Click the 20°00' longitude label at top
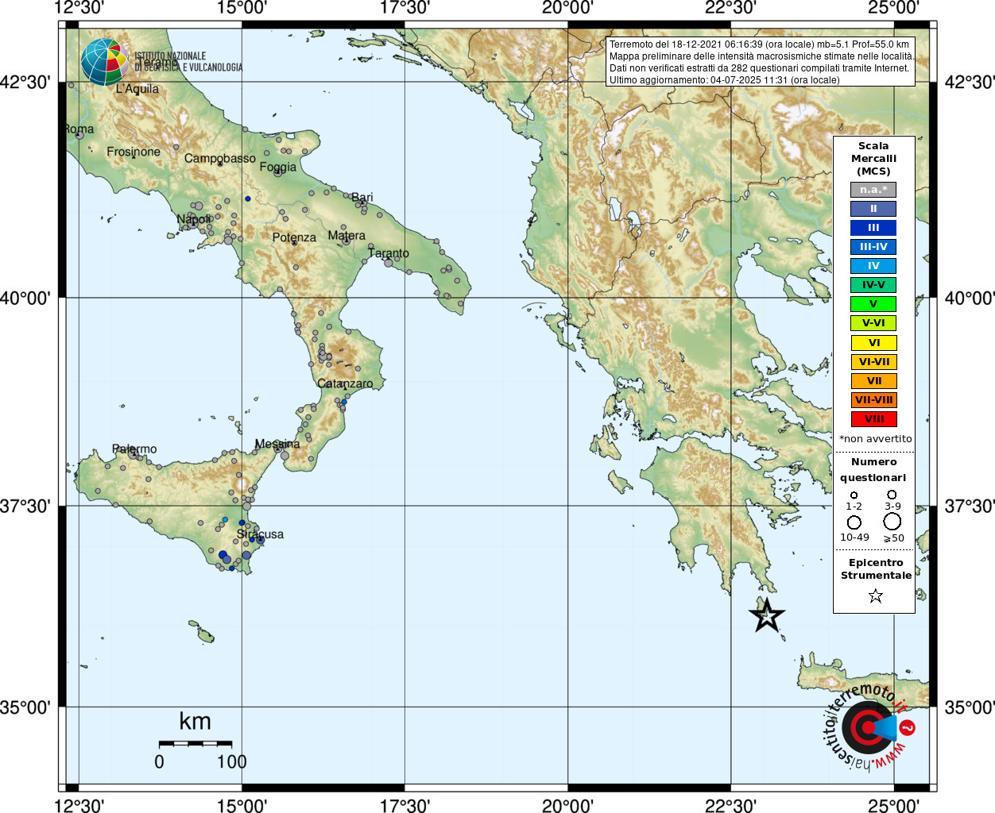Viewport: 995px width, 813px height. click(x=567, y=8)
